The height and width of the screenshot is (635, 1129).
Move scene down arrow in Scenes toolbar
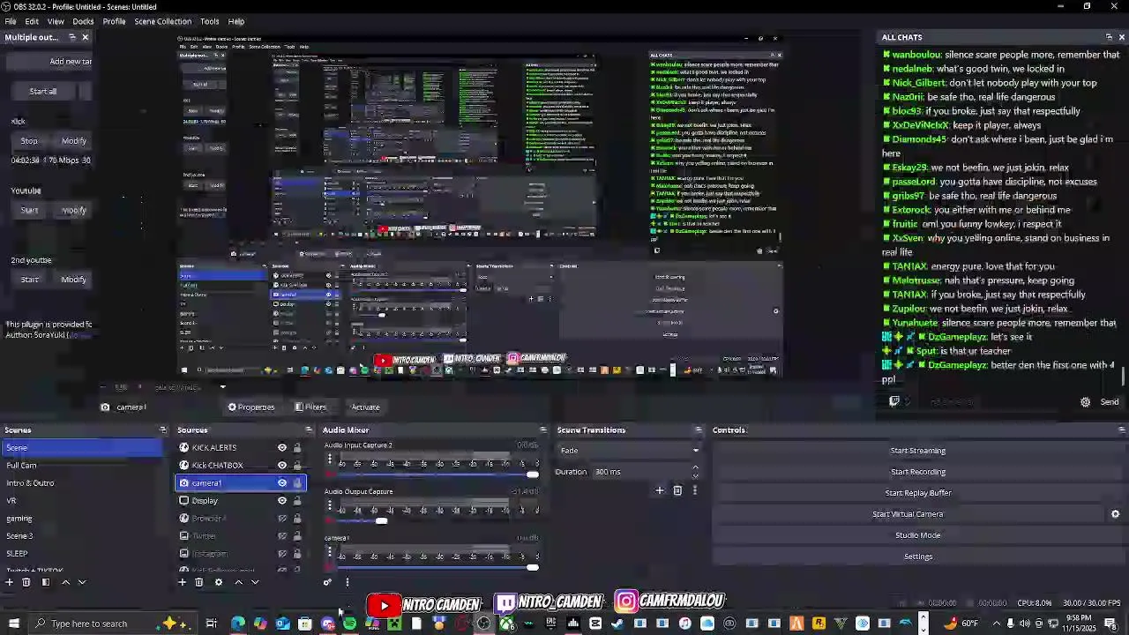tap(82, 582)
